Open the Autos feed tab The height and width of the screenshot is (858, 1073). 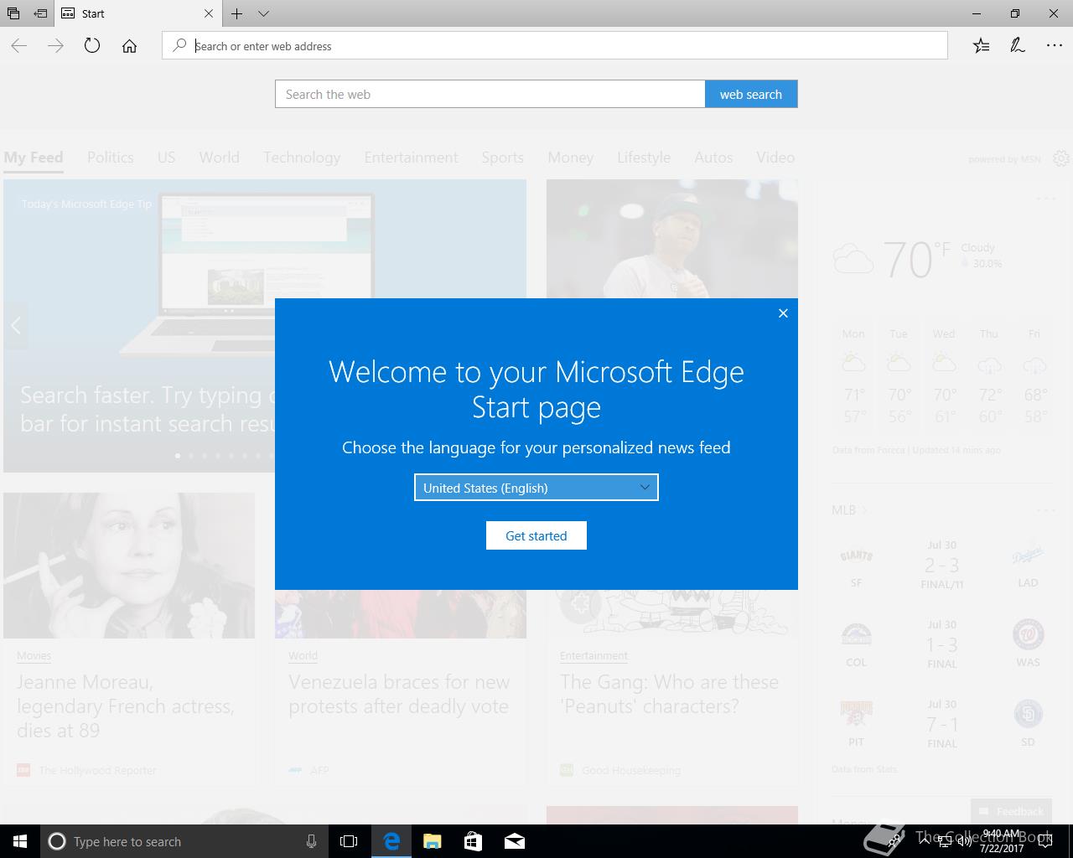click(713, 158)
